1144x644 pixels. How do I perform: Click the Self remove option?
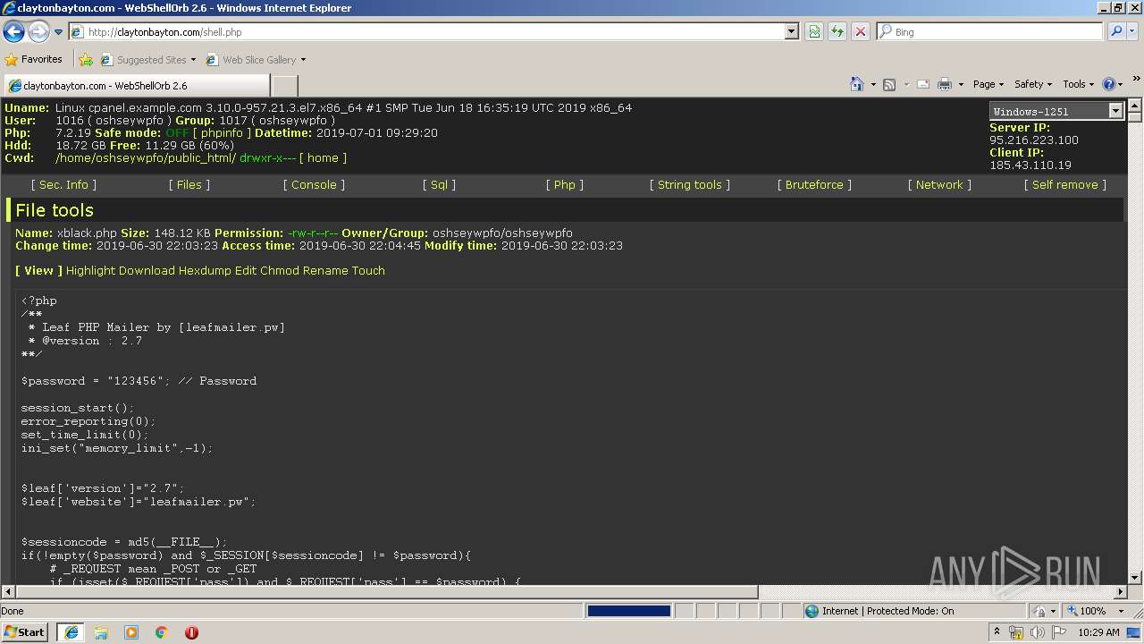point(1064,184)
